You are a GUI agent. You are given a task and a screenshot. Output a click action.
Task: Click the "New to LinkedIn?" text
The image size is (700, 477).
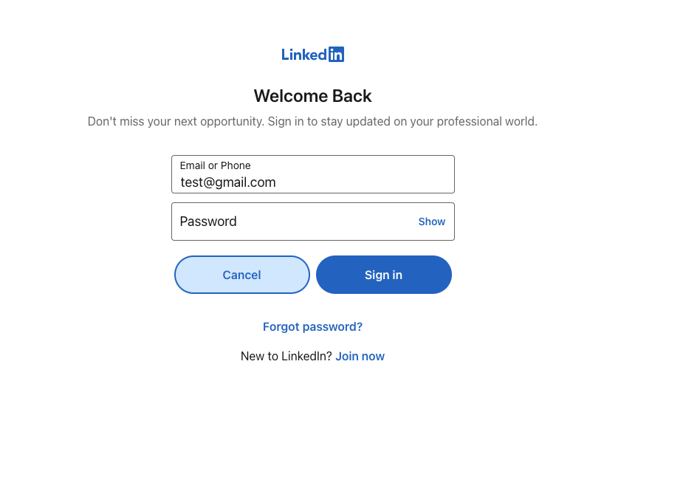[286, 357]
